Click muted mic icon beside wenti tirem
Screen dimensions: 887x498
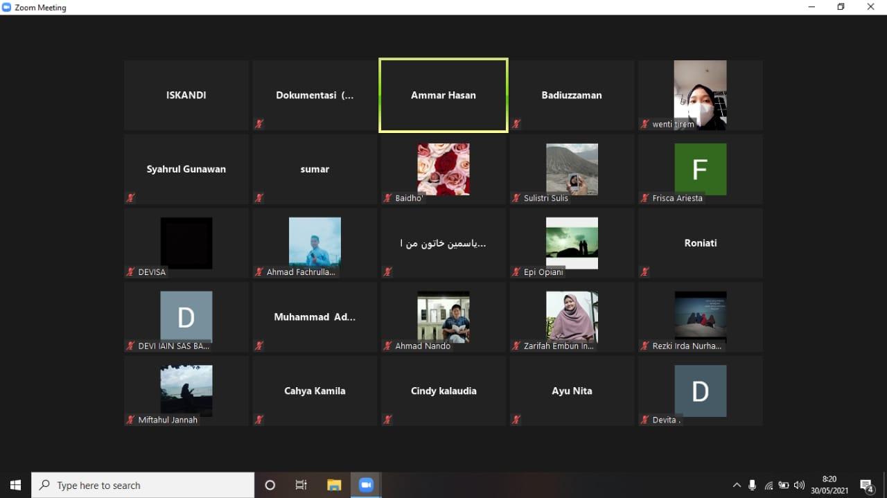[x=645, y=124]
